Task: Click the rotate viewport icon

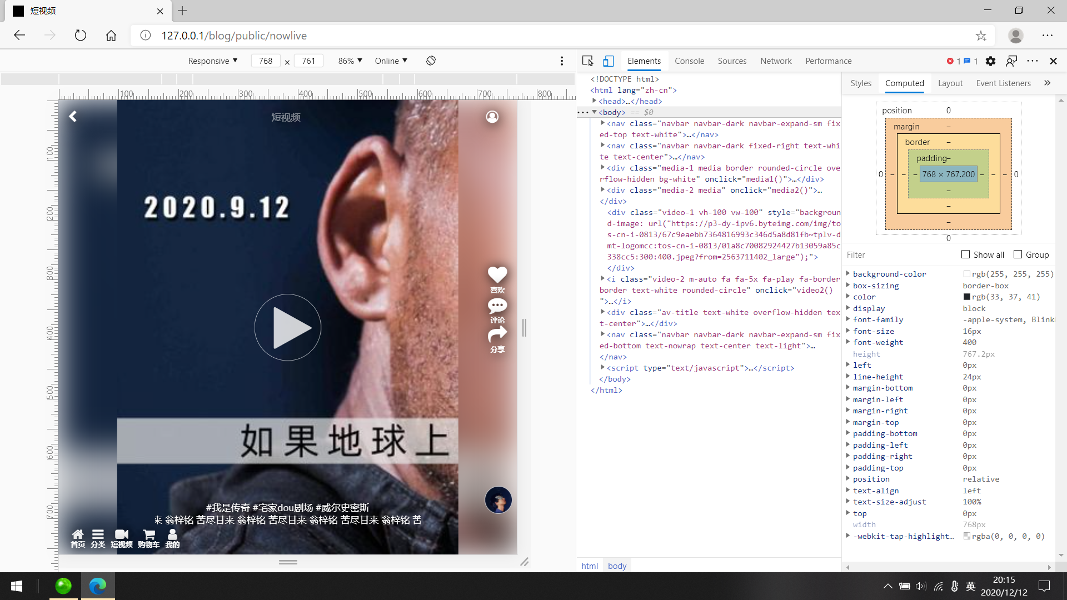Action: pyautogui.click(x=431, y=61)
